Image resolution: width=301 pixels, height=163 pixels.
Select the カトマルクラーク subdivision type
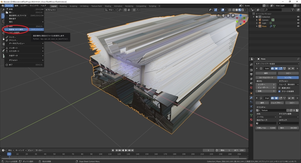(x=266, y=77)
